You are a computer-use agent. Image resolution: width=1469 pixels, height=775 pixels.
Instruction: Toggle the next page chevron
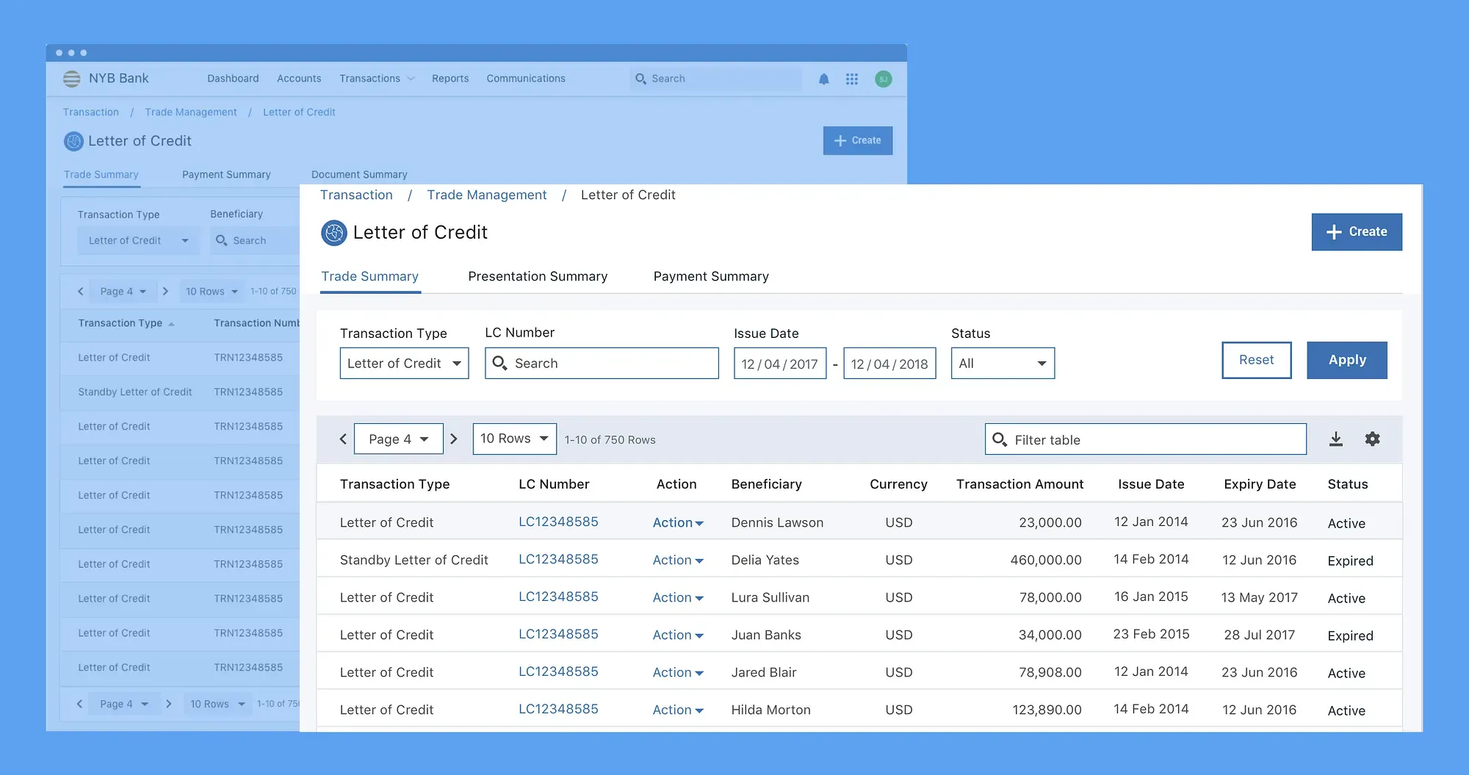(455, 439)
